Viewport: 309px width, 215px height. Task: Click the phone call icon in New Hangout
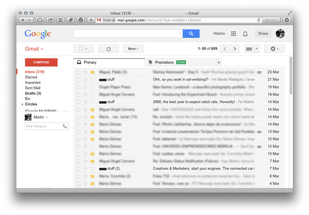pos(65,126)
